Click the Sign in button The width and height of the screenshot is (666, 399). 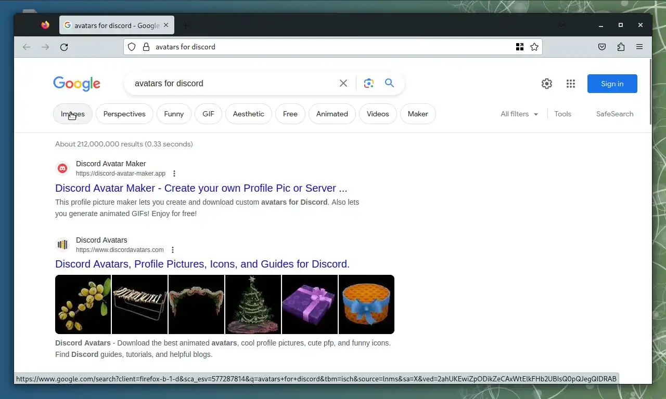612,84
